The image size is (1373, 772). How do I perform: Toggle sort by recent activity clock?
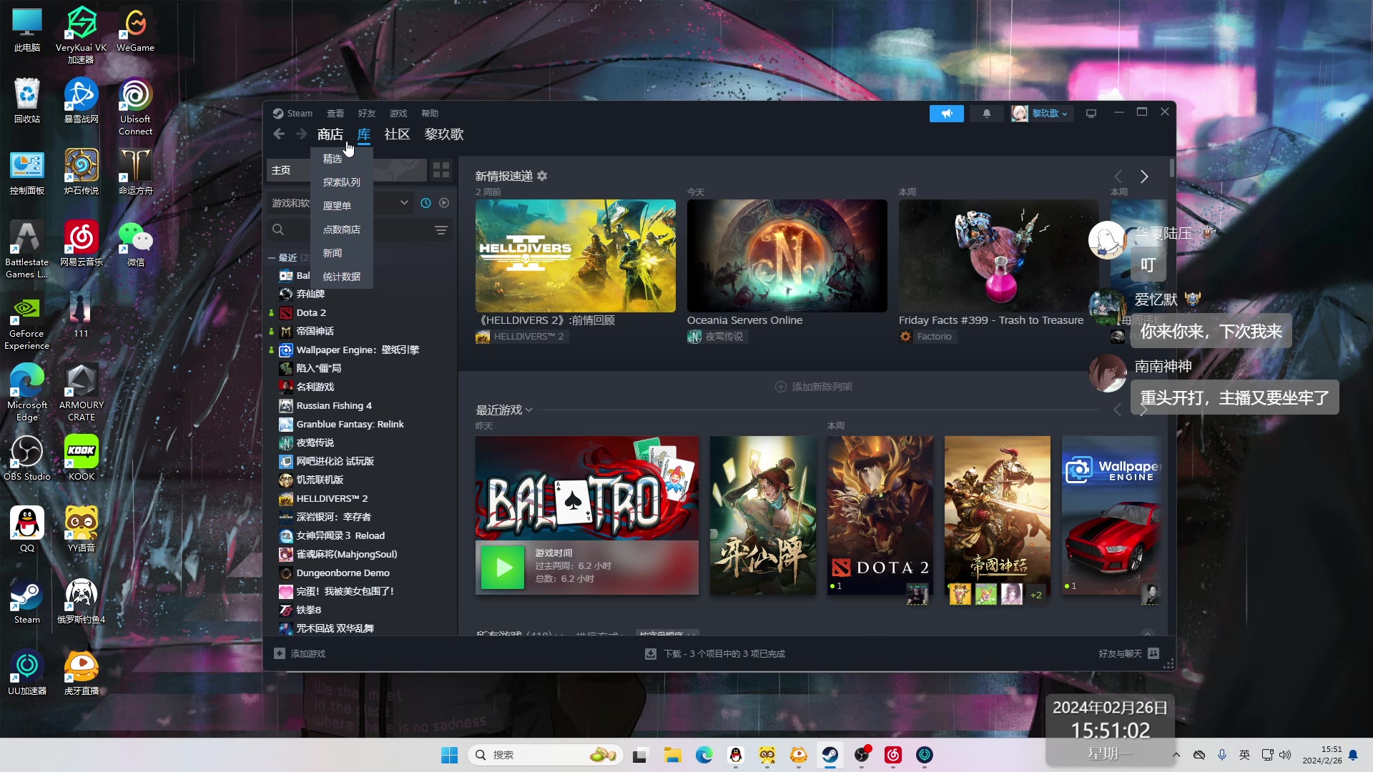coord(425,203)
